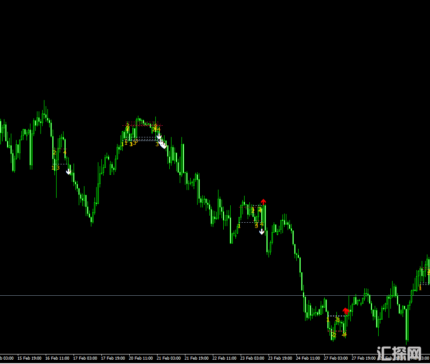
Task: Click the '24 Feb 11:00' time axis label
Action: click(308, 358)
